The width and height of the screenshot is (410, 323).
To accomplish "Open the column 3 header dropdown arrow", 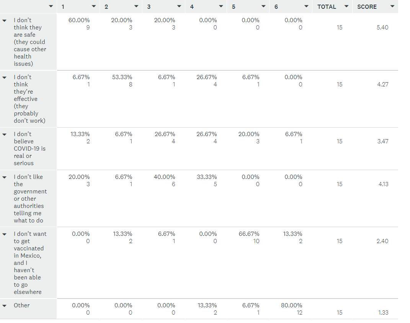I will coord(179,7).
